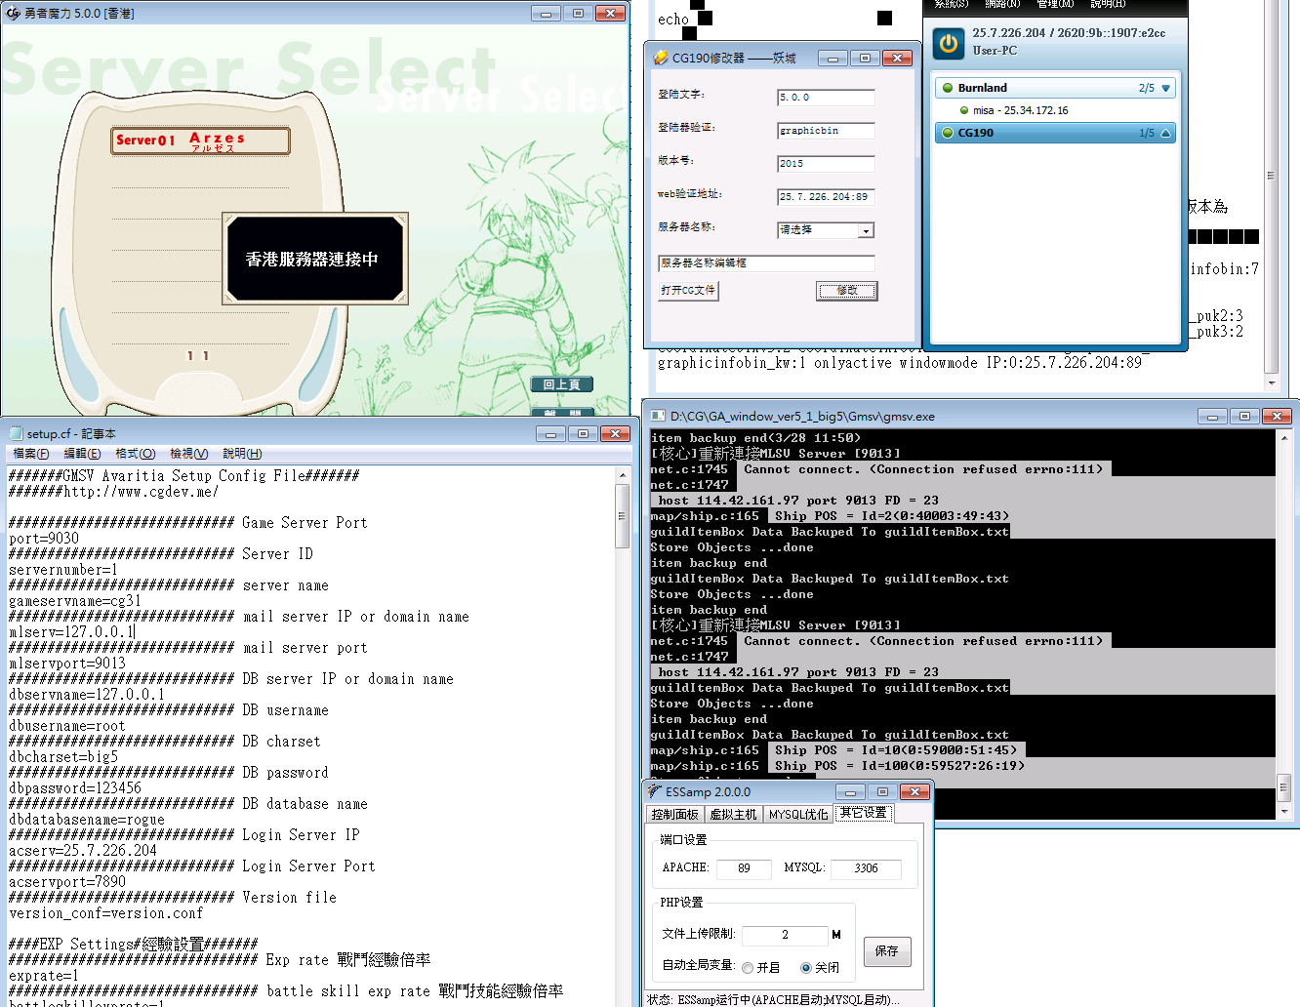Click the acservport=7890 line in Notepad
The height and width of the screenshot is (1007, 1300).
click(x=67, y=882)
